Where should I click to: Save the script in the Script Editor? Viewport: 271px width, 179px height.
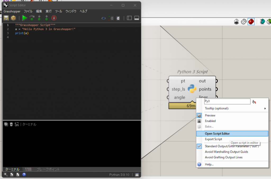[6, 18]
